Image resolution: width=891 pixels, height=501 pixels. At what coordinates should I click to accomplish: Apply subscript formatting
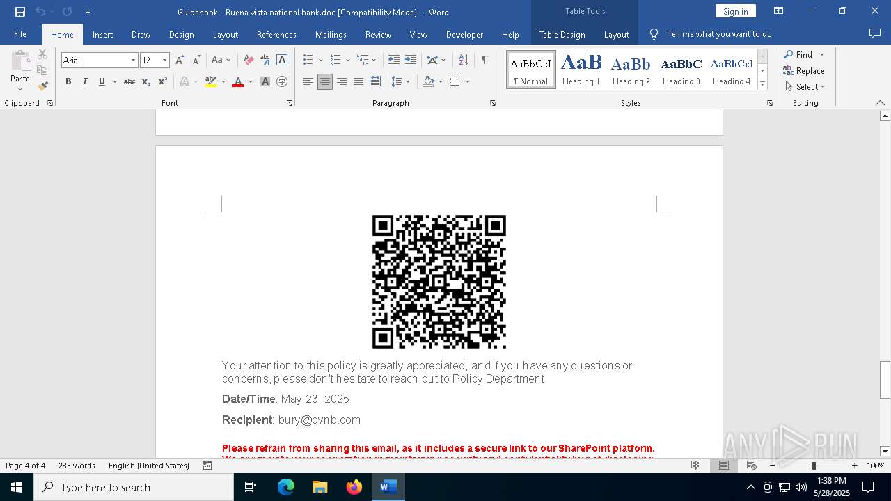[146, 81]
